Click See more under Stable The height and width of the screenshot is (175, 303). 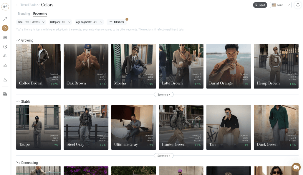coord(164,156)
